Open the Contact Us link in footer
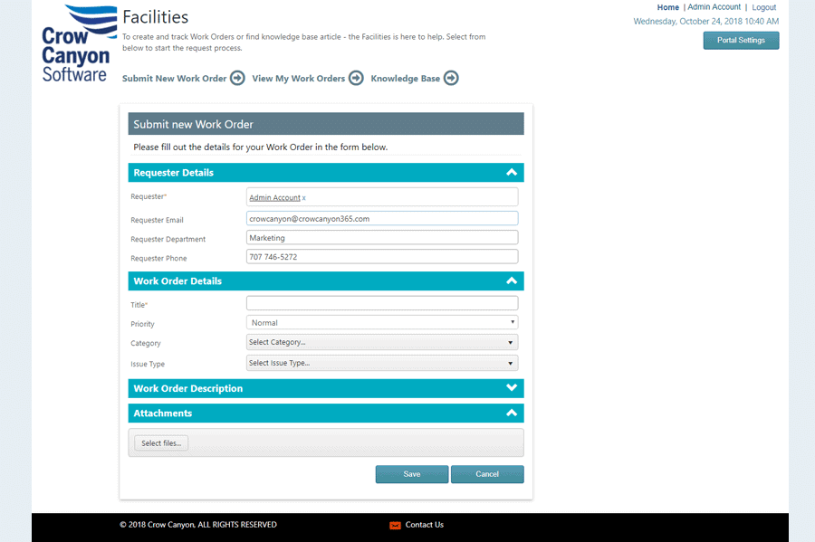This screenshot has height=542, width=815. [424, 525]
